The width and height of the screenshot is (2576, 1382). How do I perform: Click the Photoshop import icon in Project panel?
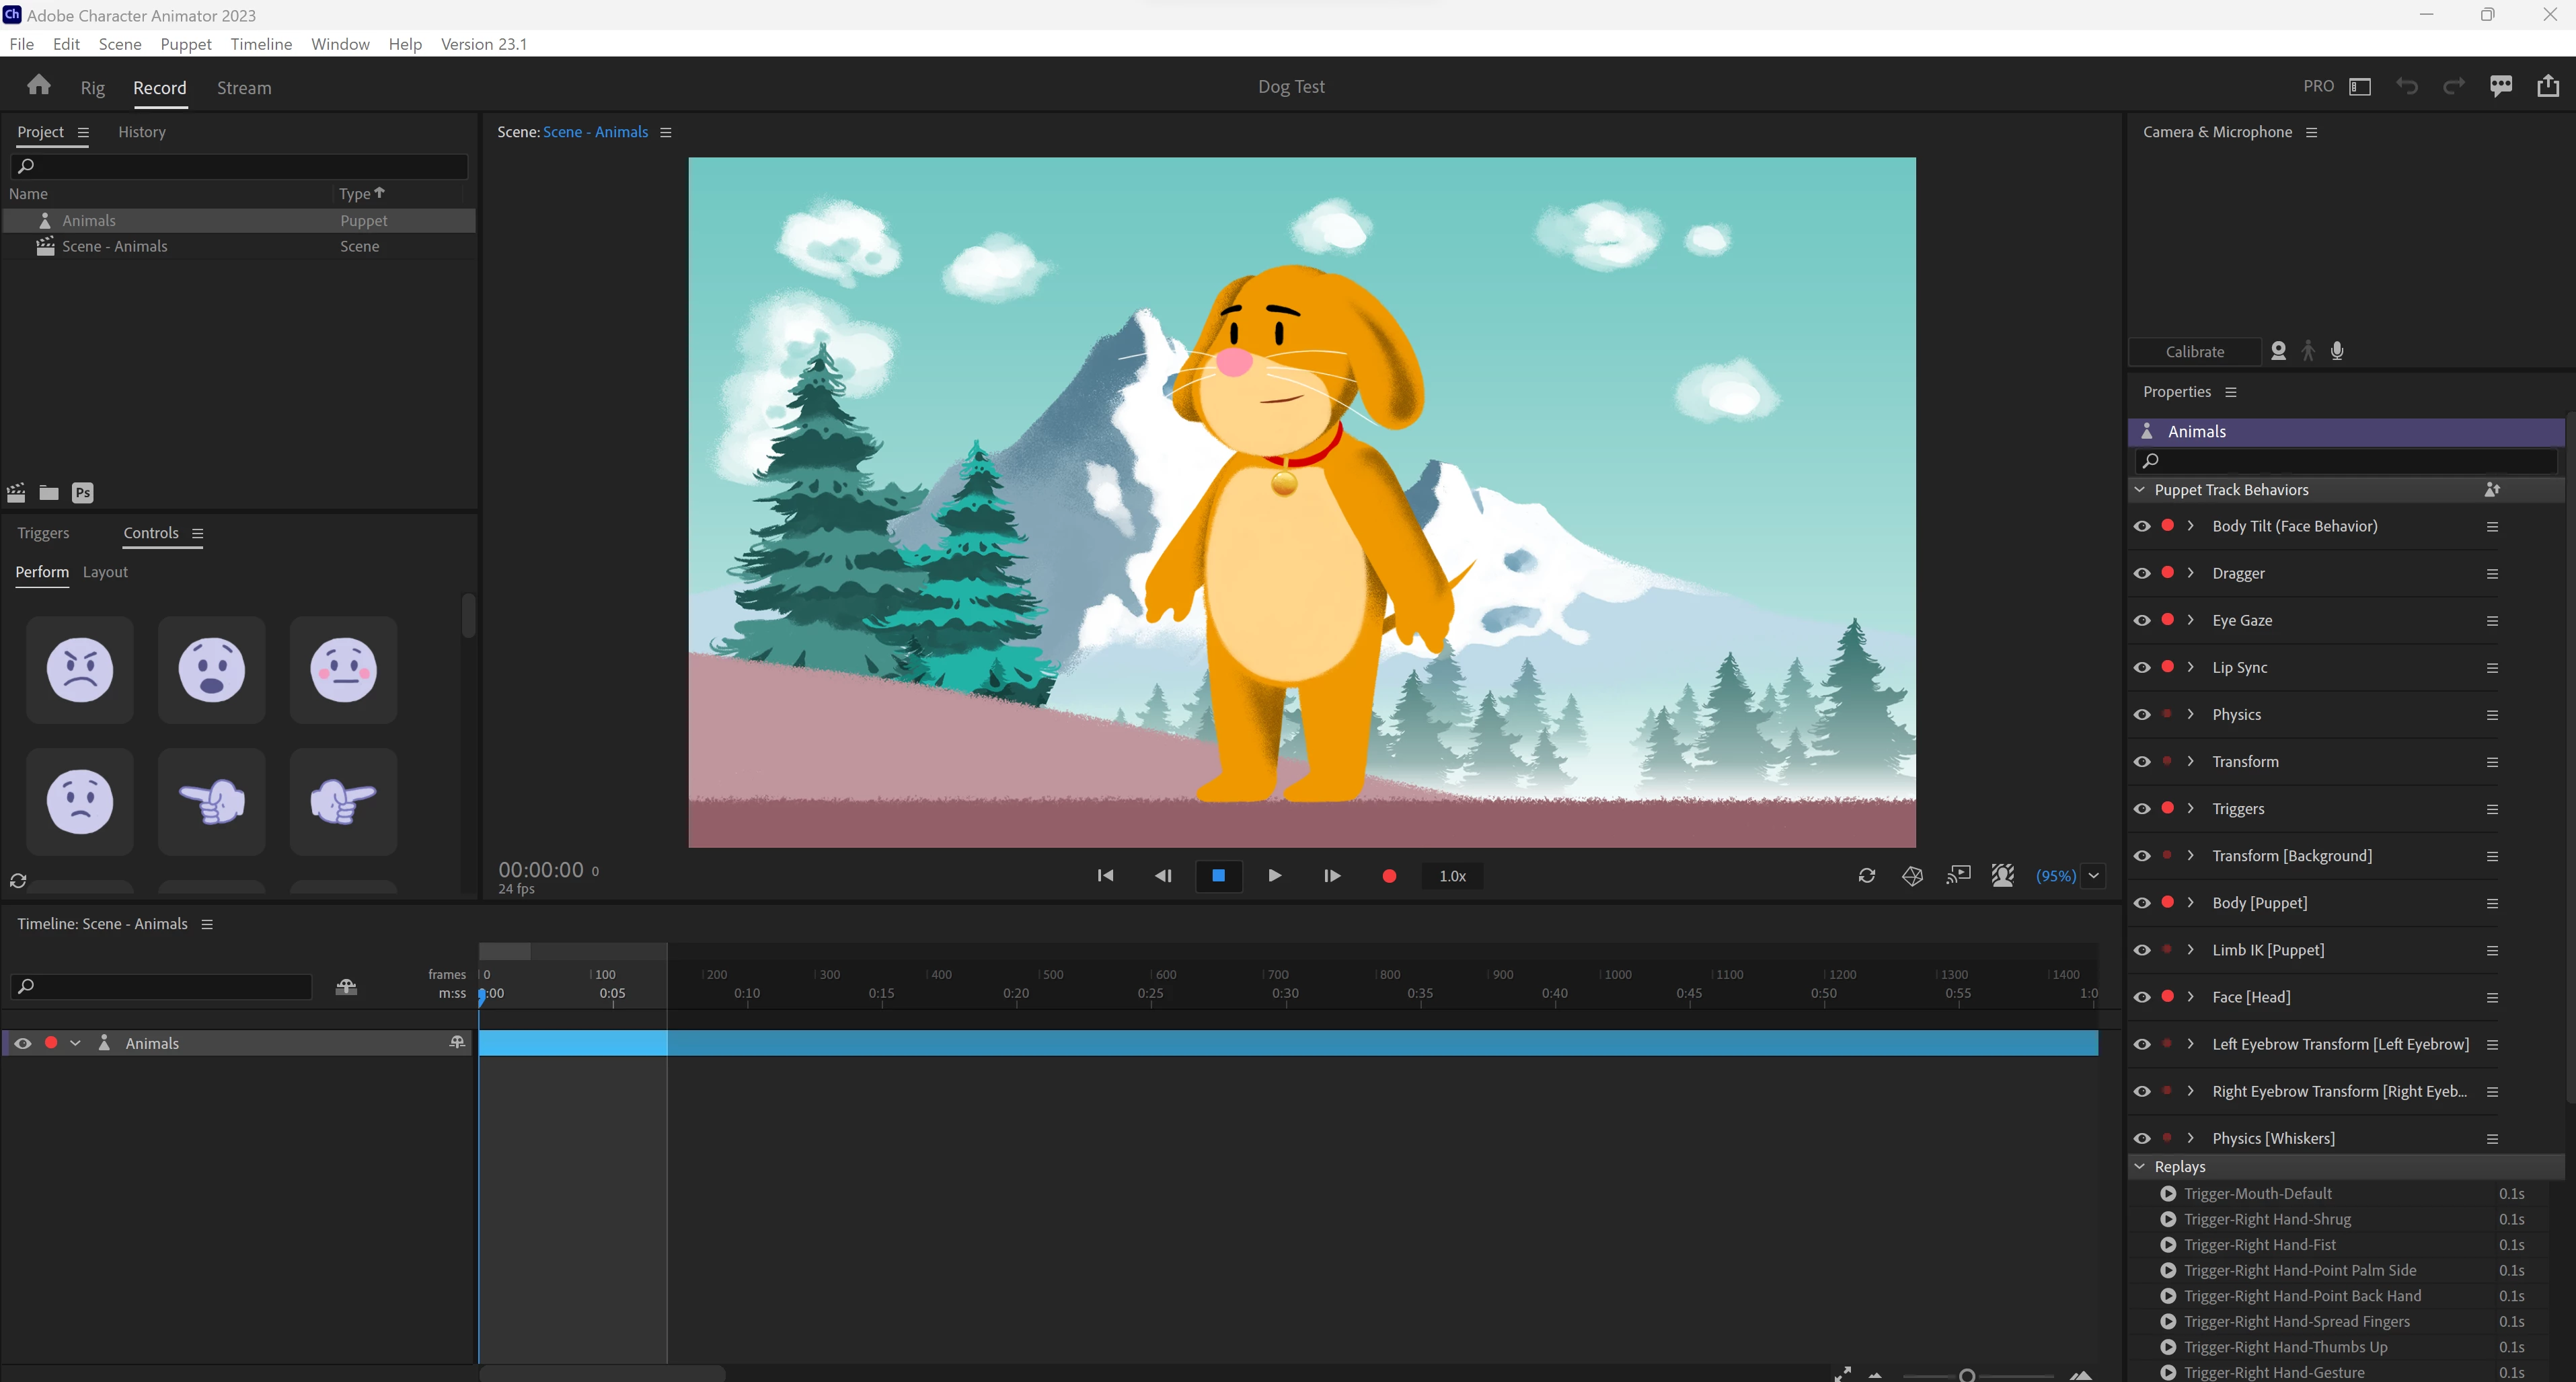(83, 493)
